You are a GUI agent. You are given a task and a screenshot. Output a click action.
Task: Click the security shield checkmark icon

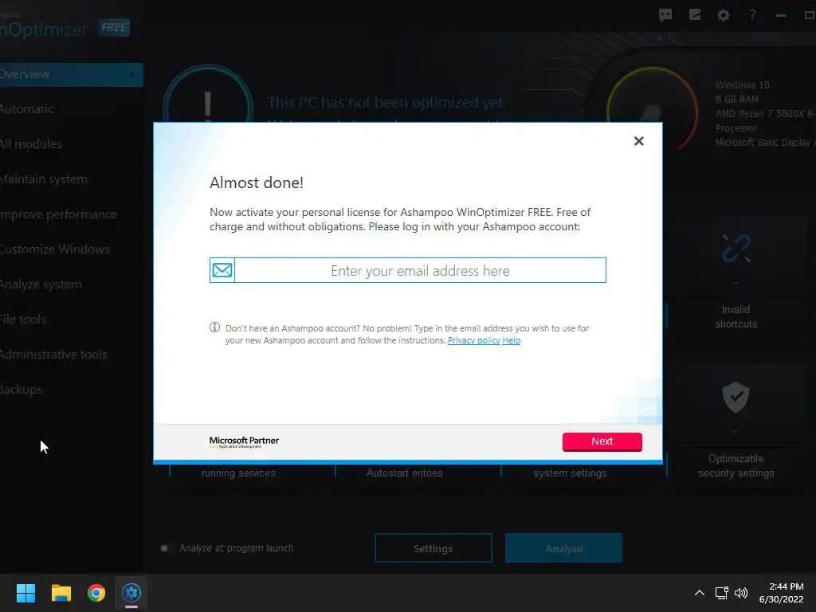(736, 397)
